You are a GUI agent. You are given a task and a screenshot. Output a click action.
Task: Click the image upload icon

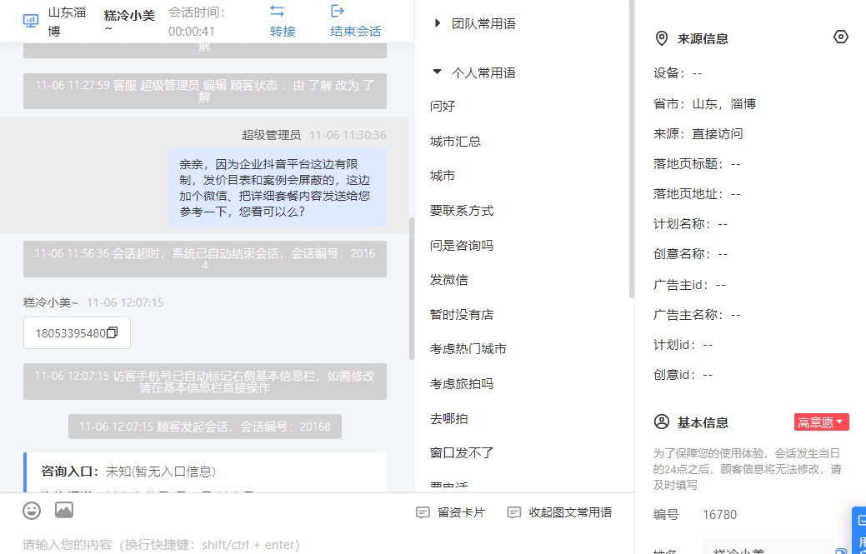point(64,510)
